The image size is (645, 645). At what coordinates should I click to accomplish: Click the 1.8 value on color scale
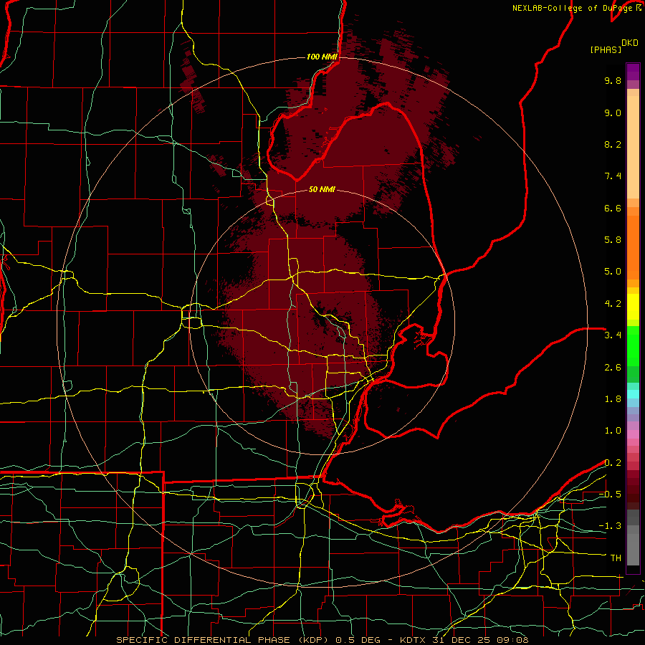613,399
